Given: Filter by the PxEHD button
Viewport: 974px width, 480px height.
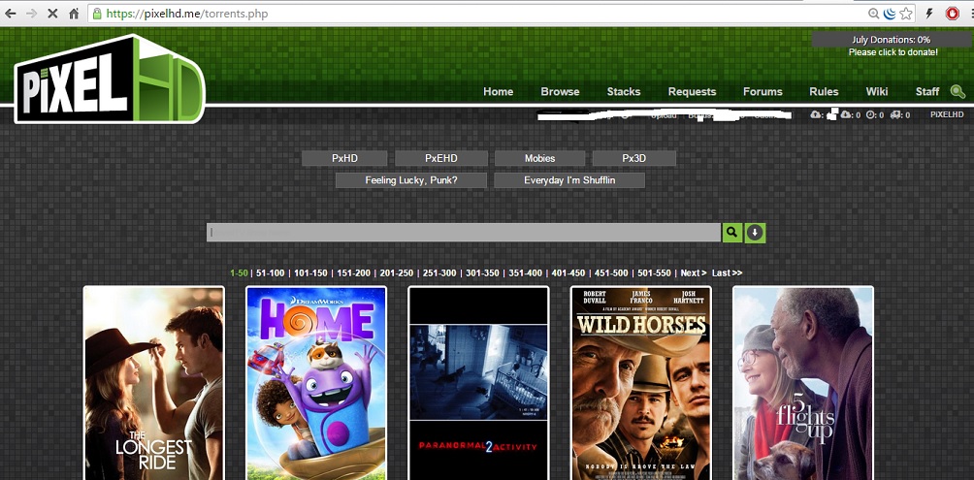Looking at the screenshot, I should pos(441,158).
